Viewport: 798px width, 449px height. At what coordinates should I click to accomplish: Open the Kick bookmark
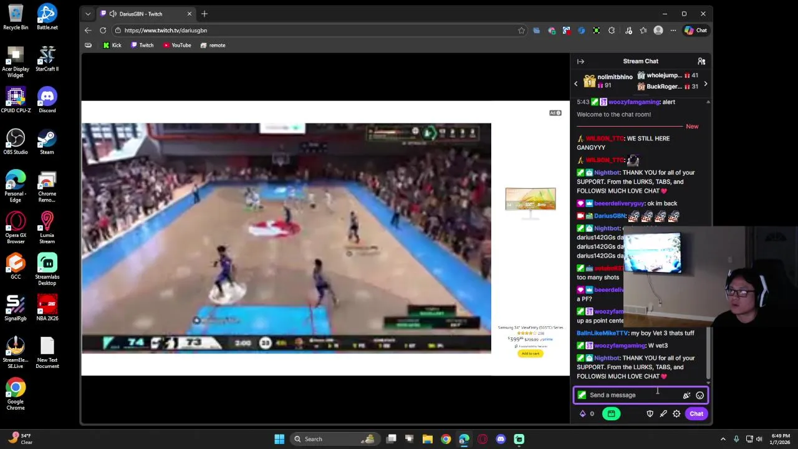tap(112, 45)
